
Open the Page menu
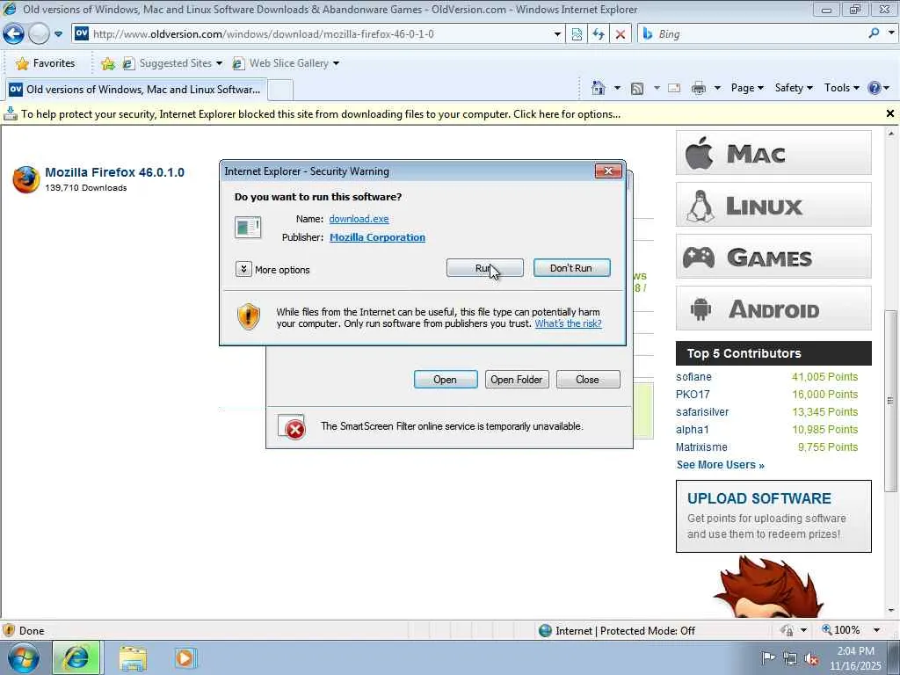pyautogui.click(x=747, y=88)
